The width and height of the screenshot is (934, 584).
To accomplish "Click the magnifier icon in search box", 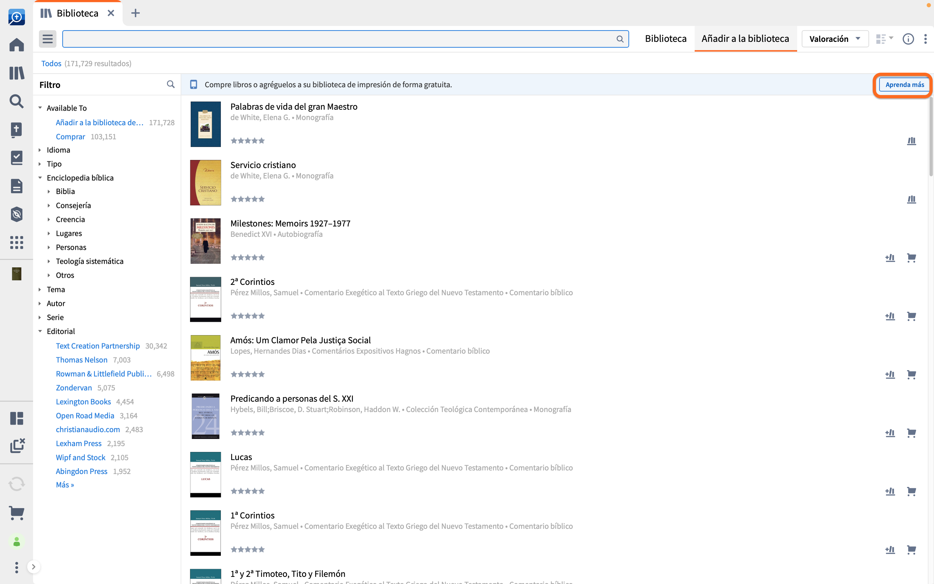I will [x=620, y=39].
